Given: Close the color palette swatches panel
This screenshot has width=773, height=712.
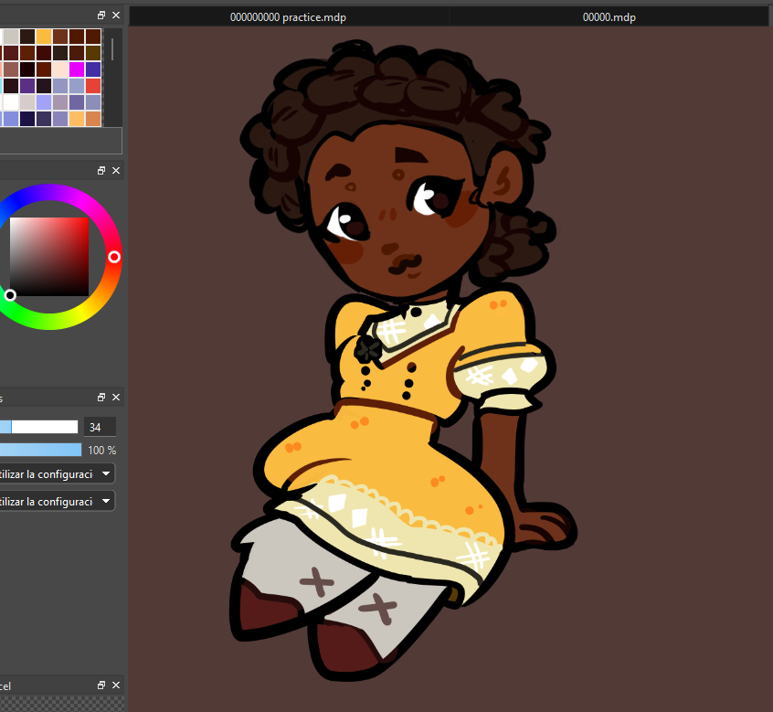Looking at the screenshot, I should (116, 16).
